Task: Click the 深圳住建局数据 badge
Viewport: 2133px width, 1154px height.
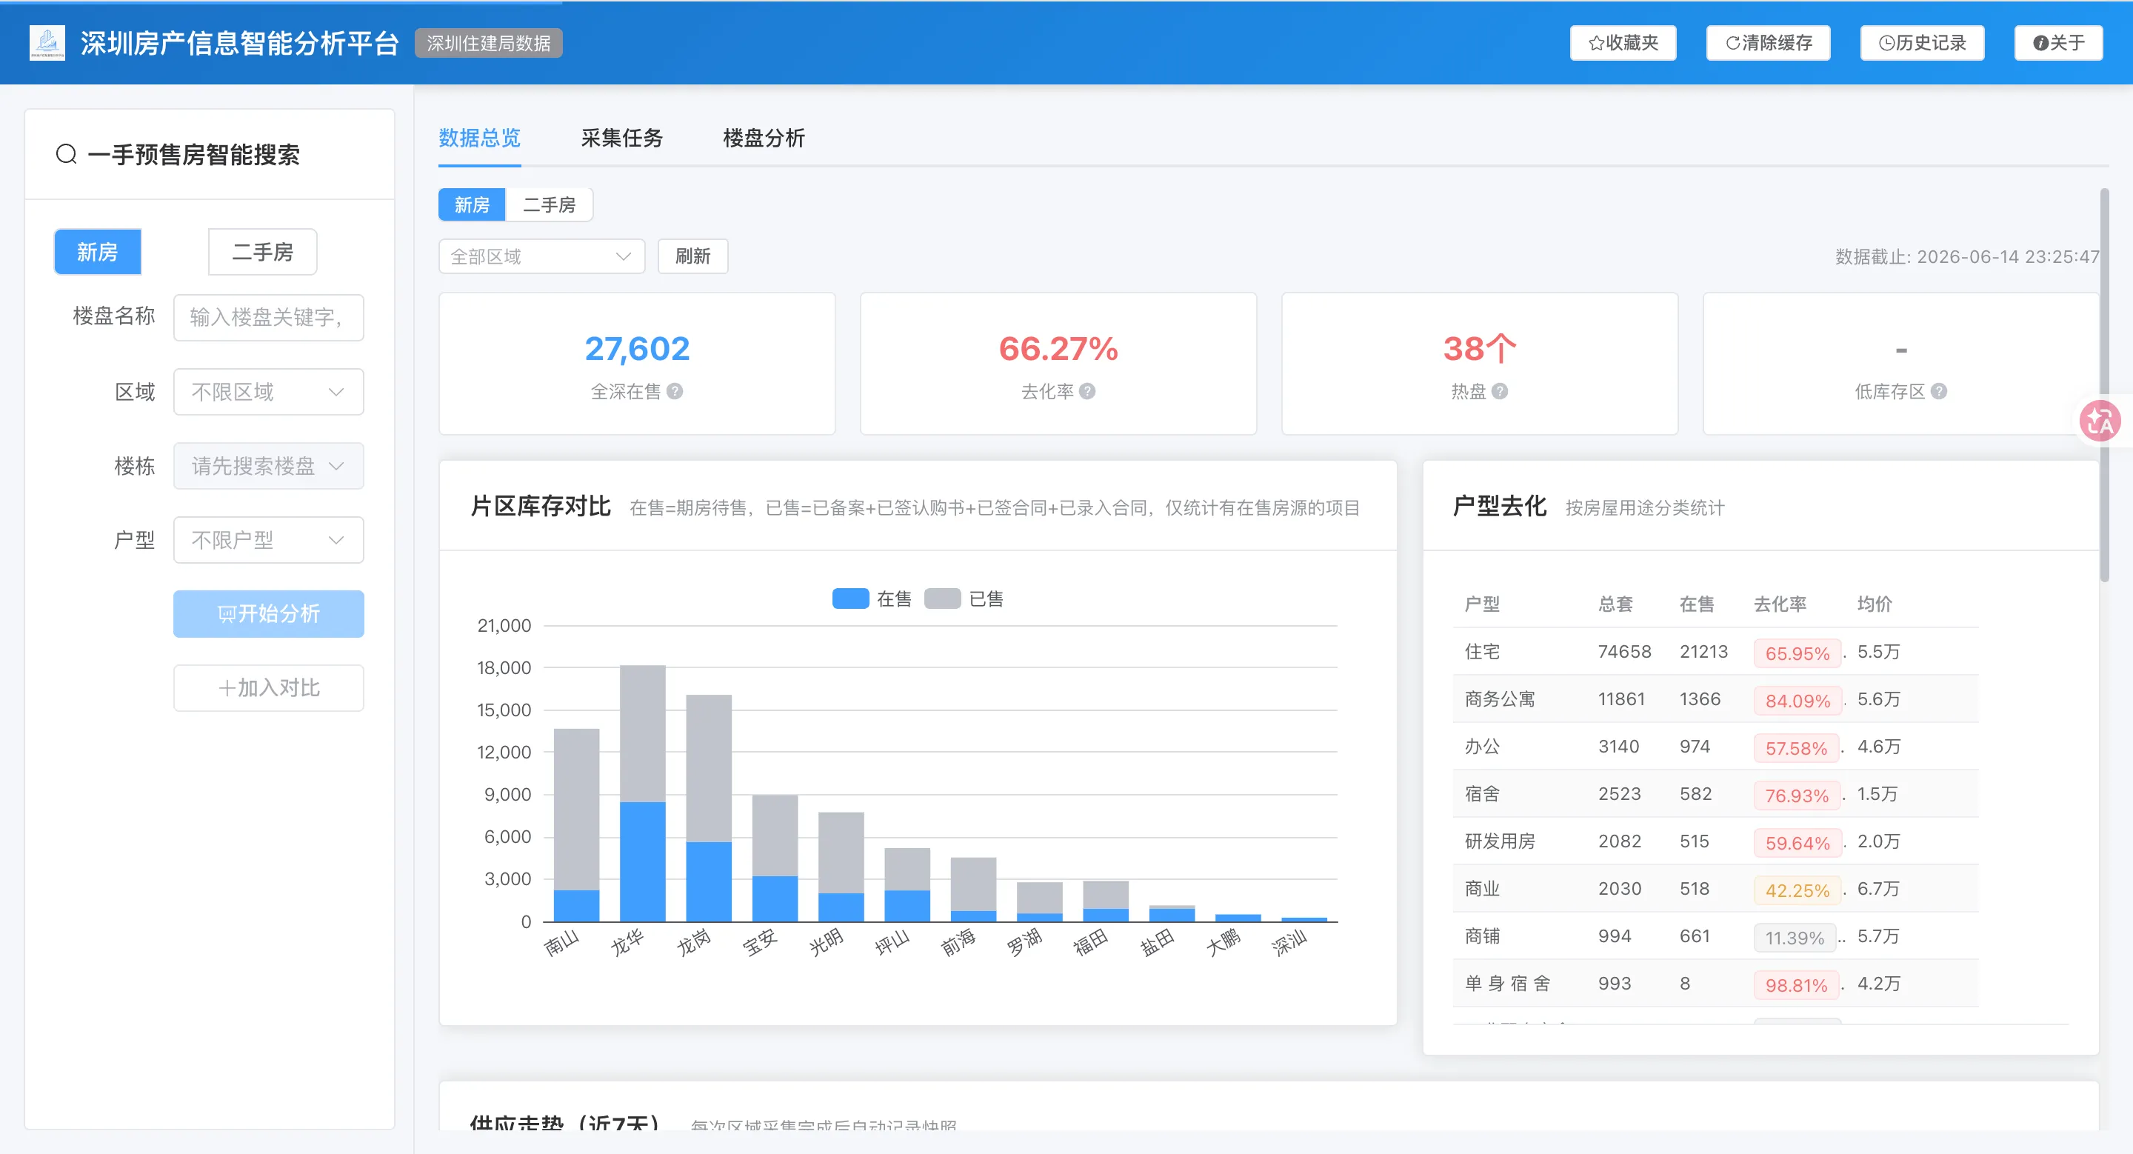Action: 489,43
